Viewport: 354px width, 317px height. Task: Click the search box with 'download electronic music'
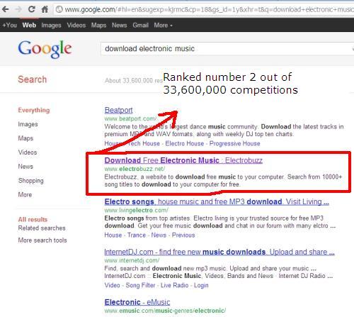[227, 49]
